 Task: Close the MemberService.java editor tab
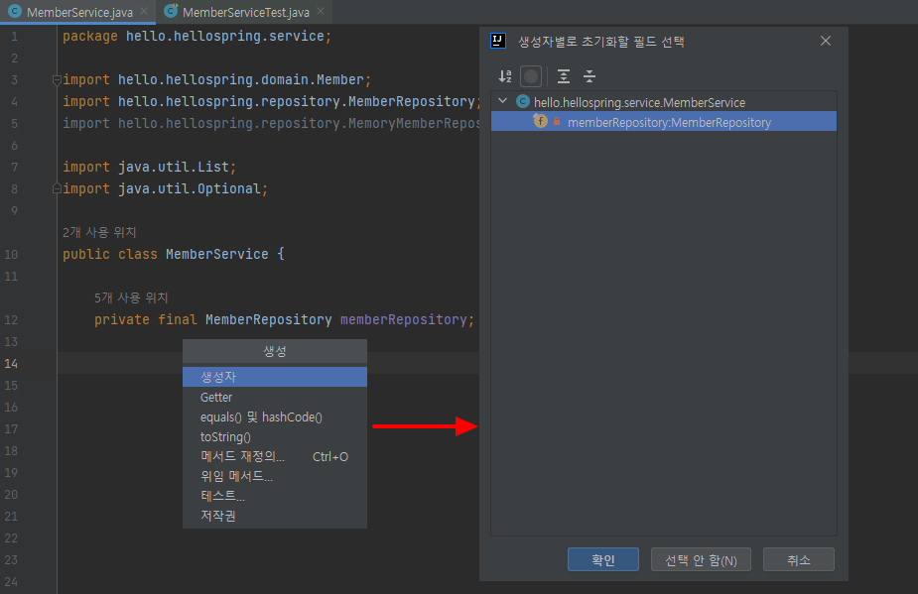click(144, 11)
